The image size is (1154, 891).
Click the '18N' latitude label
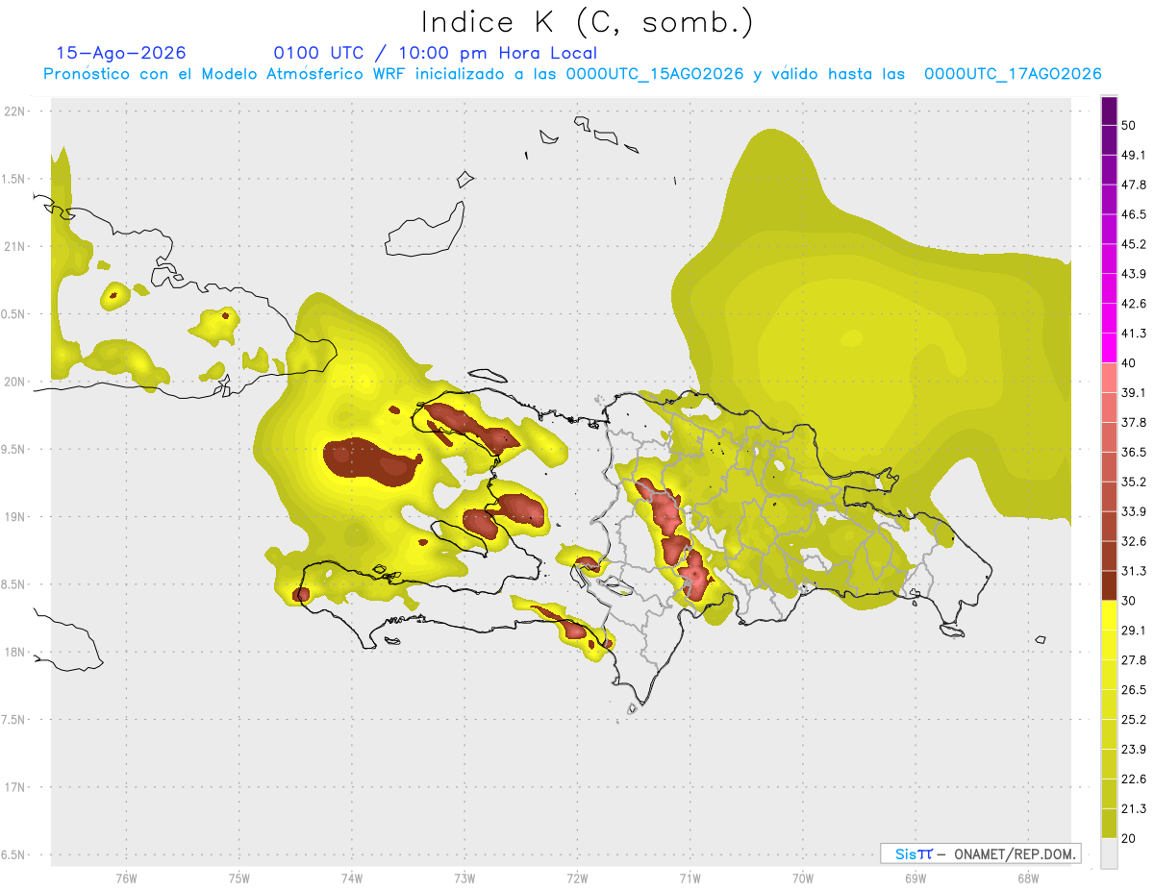point(14,653)
